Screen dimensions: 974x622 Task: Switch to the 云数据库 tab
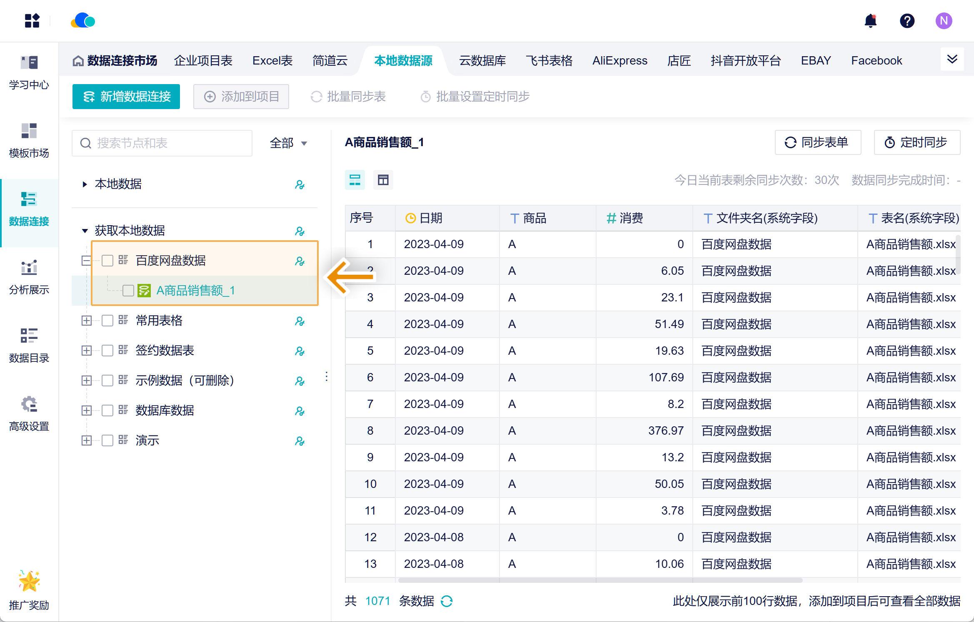point(482,61)
